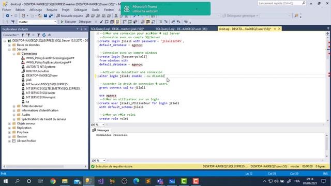331x186 pixels.
Task: Cut selection with the scissors icon
Action: 116,16
